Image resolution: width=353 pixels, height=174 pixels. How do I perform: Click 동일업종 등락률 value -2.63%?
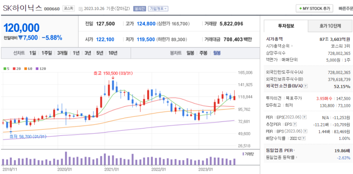tap(344, 158)
